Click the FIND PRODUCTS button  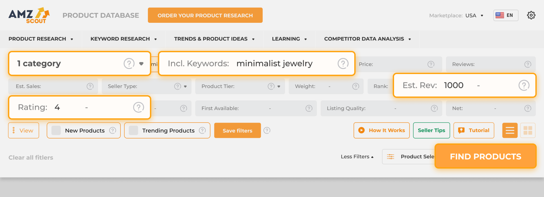[485, 156]
